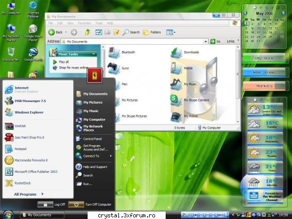The height and width of the screenshot is (219, 292).
Task: Launch Internet Explorer from Start menu
Action: tap(22, 89)
